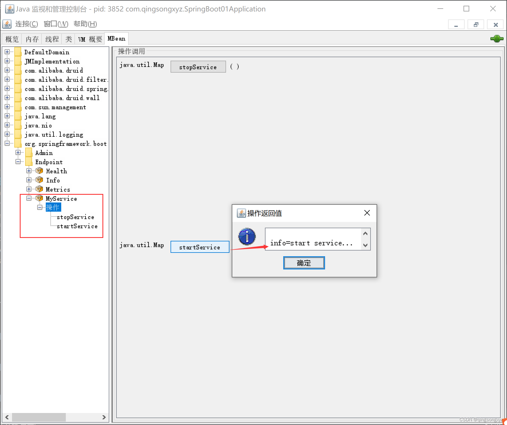Switch to the VM 概要 tab

[90, 39]
